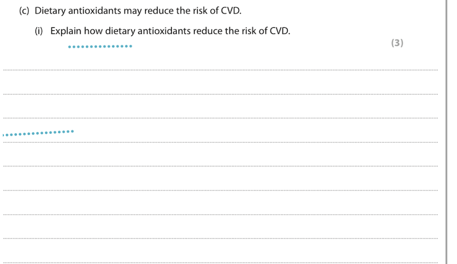Click the "(3)" marks indicator
Viewport: 457px width, 264px height.
397,43
